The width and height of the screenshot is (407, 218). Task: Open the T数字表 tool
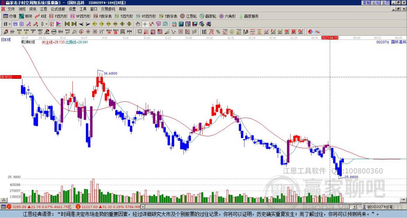click(x=168, y=16)
